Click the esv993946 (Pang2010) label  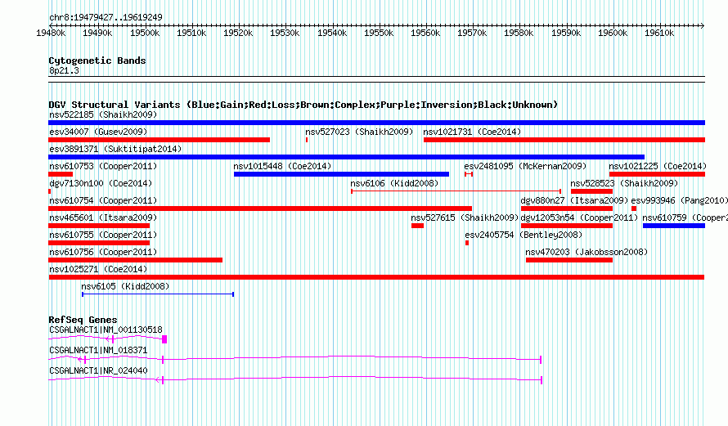click(x=679, y=200)
